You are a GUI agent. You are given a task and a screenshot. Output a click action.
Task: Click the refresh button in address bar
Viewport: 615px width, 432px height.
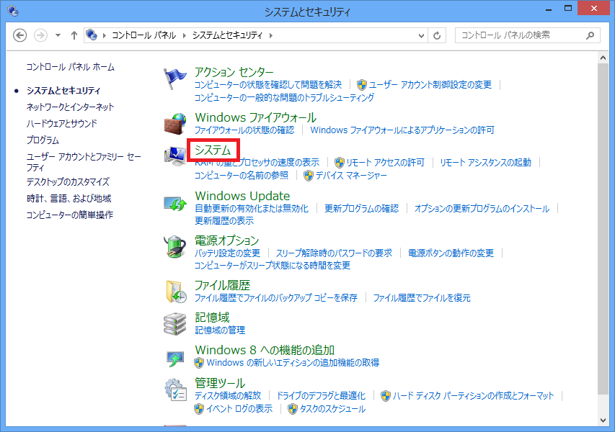438,35
